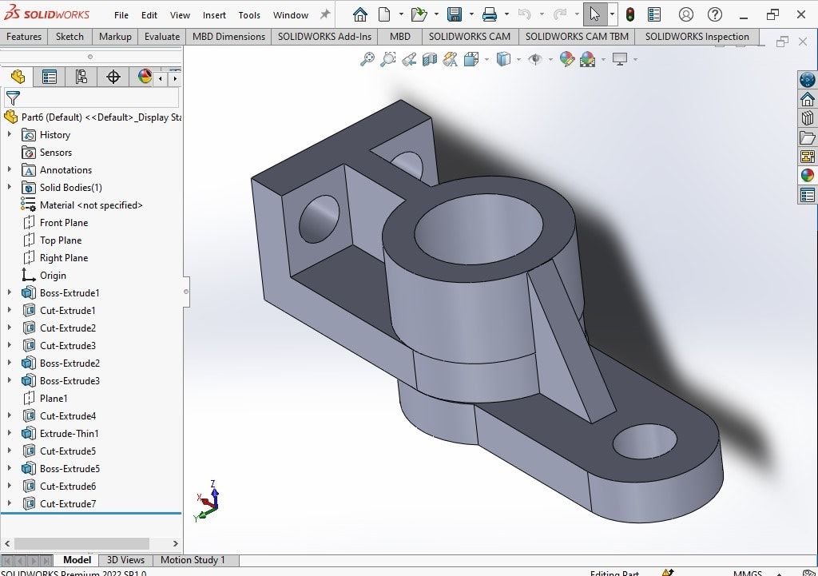The height and width of the screenshot is (576, 818).
Task: Select Zoom to Area tool
Action: tap(387, 59)
